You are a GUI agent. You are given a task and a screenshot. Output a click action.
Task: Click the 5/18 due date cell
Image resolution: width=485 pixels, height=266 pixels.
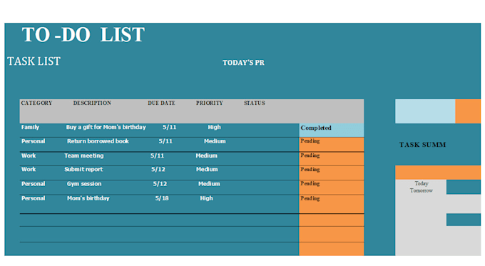162,198
